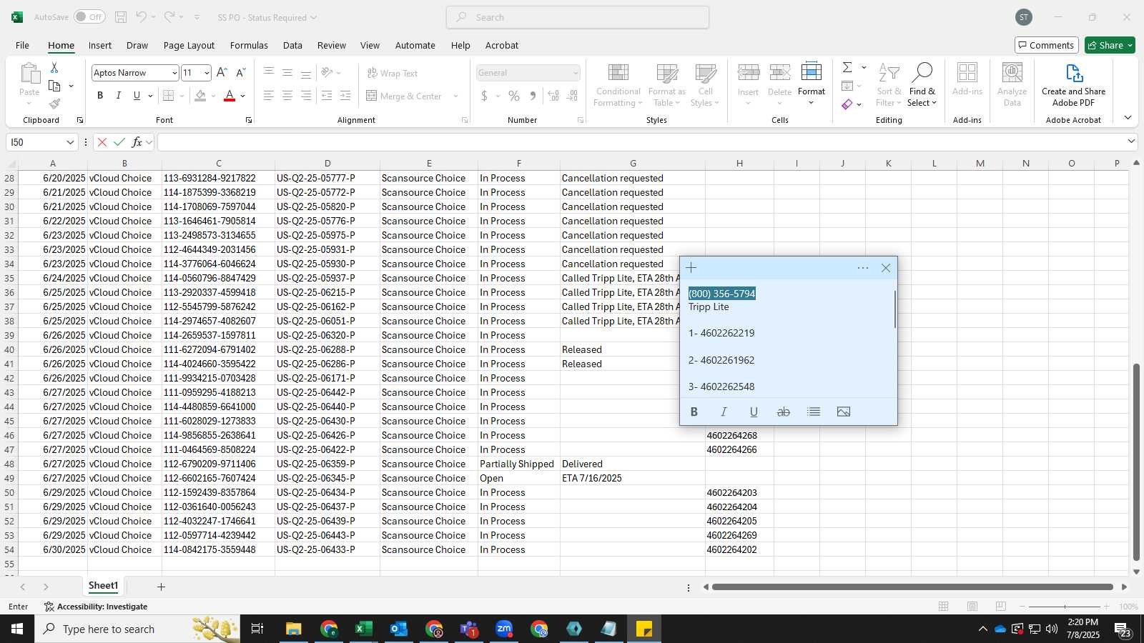This screenshot has height=643, width=1144.
Task: Align cell text to the left
Action: [x=269, y=96]
